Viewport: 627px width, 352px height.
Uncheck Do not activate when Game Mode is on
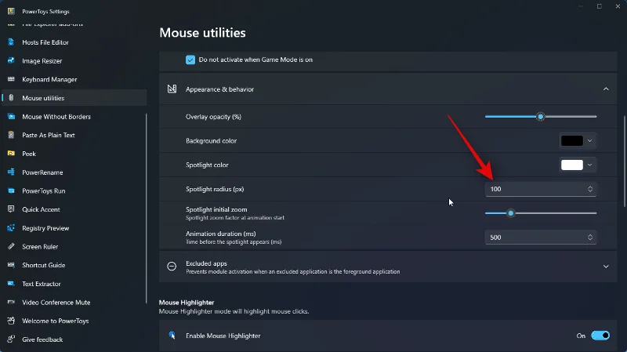[x=190, y=60]
